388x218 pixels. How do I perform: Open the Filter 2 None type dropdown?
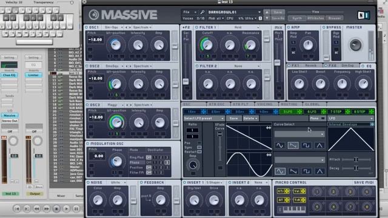(239, 66)
